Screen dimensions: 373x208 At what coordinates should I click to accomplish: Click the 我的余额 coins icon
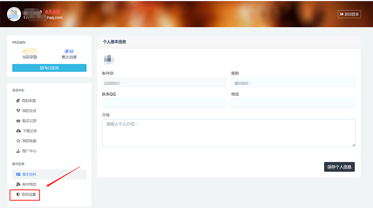[x=18, y=101]
